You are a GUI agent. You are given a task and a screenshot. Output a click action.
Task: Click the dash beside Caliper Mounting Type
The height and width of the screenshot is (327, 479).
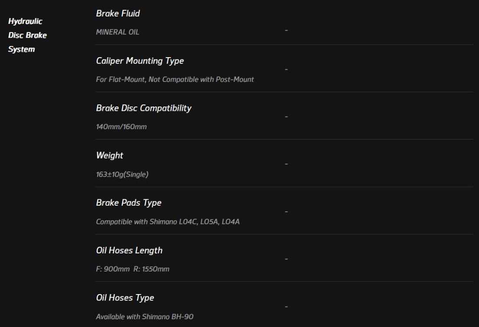point(286,70)
